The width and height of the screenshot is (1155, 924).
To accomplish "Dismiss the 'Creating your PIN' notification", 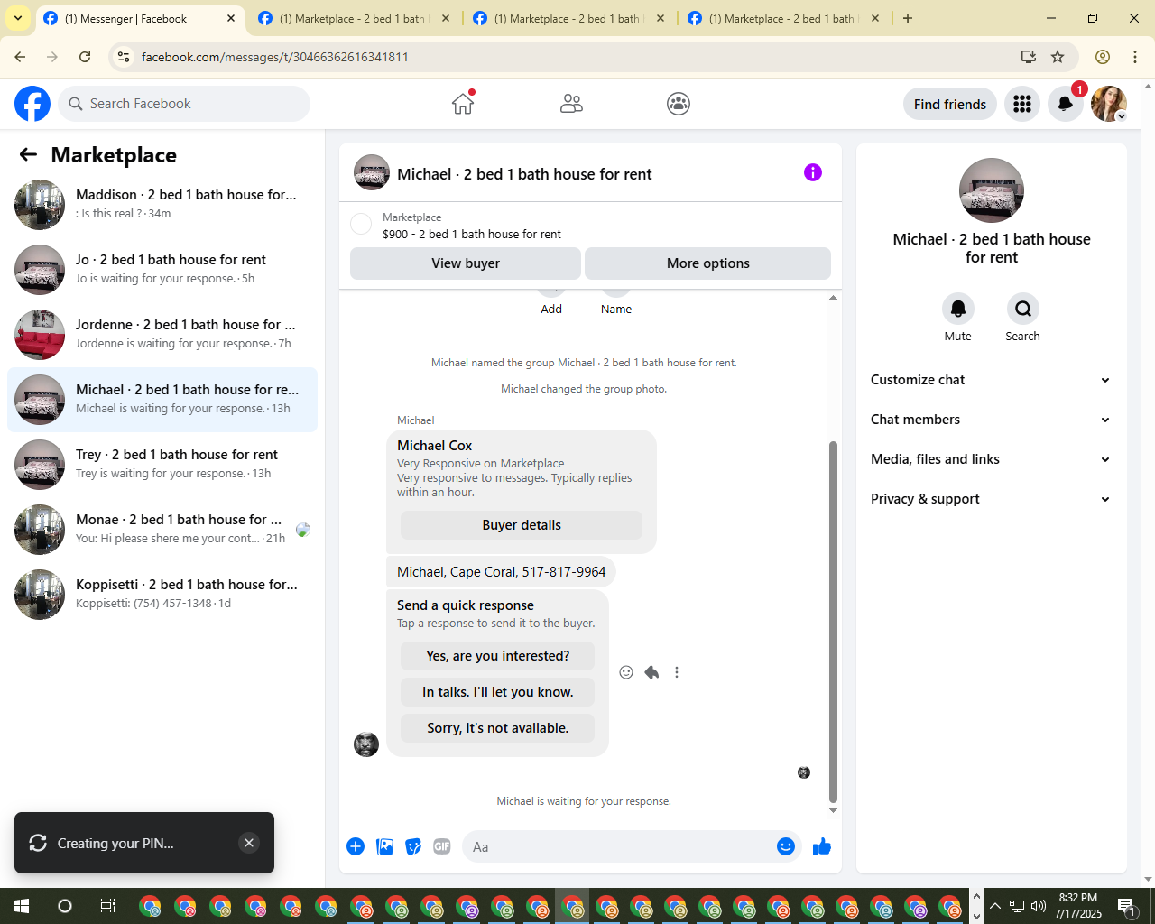I will [249, 843].
